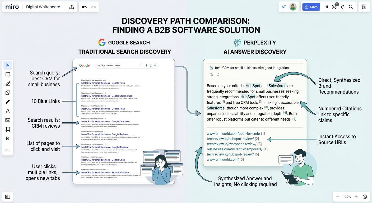
Task: Adjust zoom using the 100% control
Action: (347, 197)
